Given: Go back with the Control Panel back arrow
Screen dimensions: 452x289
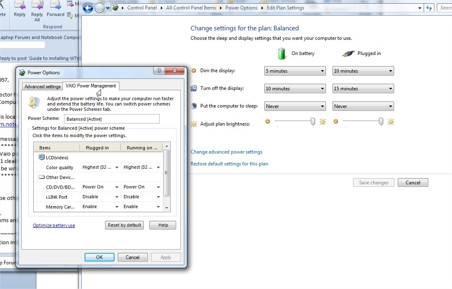Looking at the screenshot, I should 88,8.
